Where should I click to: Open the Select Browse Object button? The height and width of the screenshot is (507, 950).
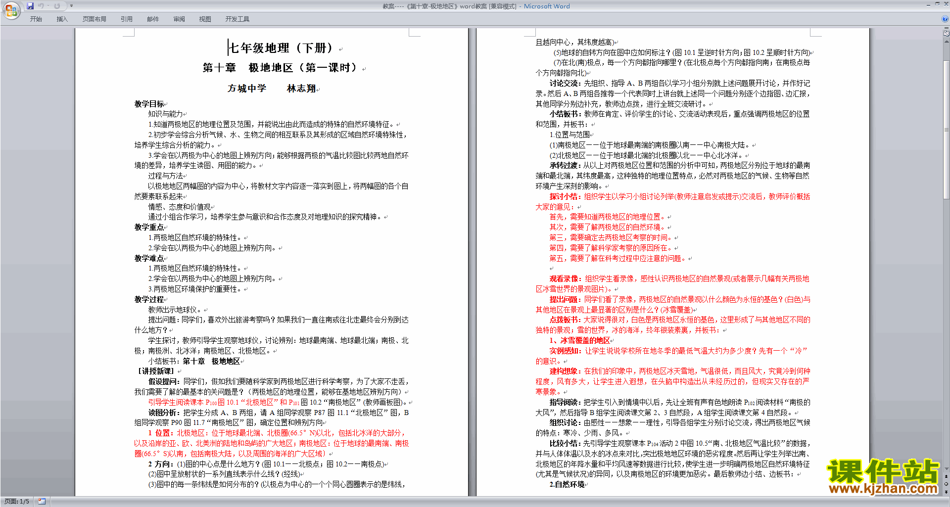947,484
